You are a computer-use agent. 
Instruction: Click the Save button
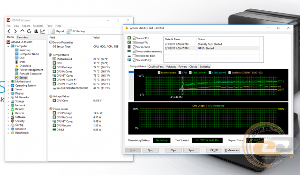click(x=191, y=150)
